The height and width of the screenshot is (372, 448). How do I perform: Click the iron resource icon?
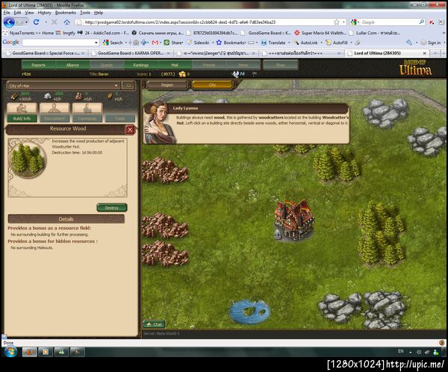(78, 96)
